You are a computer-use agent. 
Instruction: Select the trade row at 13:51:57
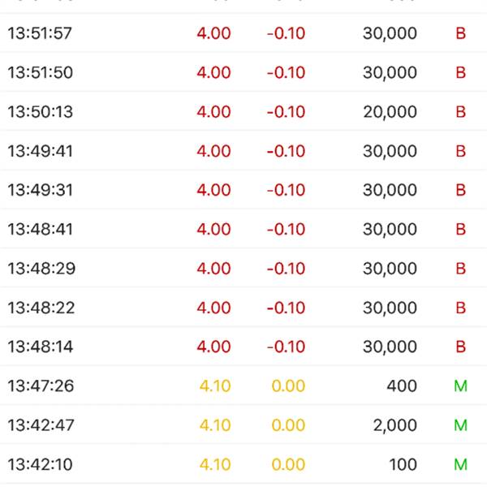243,33
